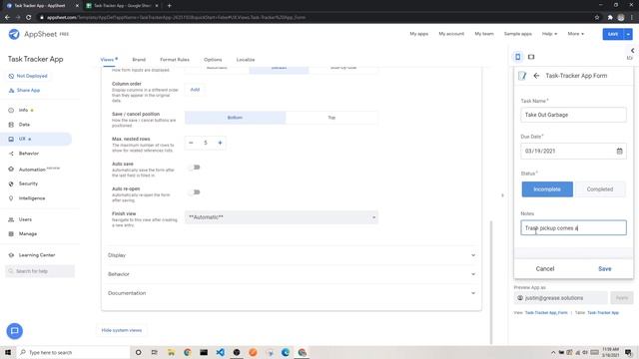This screenshot has width=639, height=359.
Task: Toggle Auto save switch
Action: pos(195,168)
